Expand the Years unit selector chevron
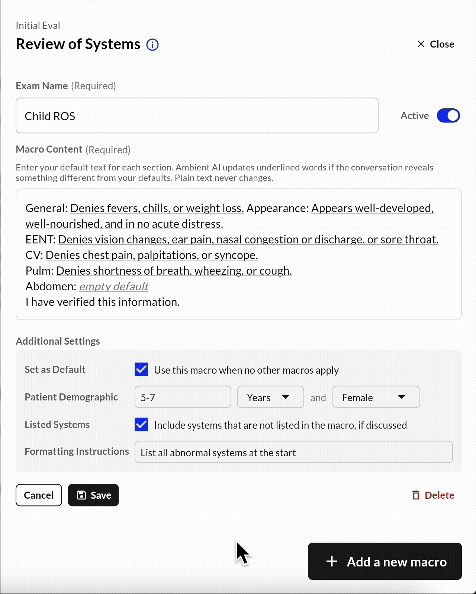Image resolution: width=476 pixels, height=594 pixels. pos(286,397)
